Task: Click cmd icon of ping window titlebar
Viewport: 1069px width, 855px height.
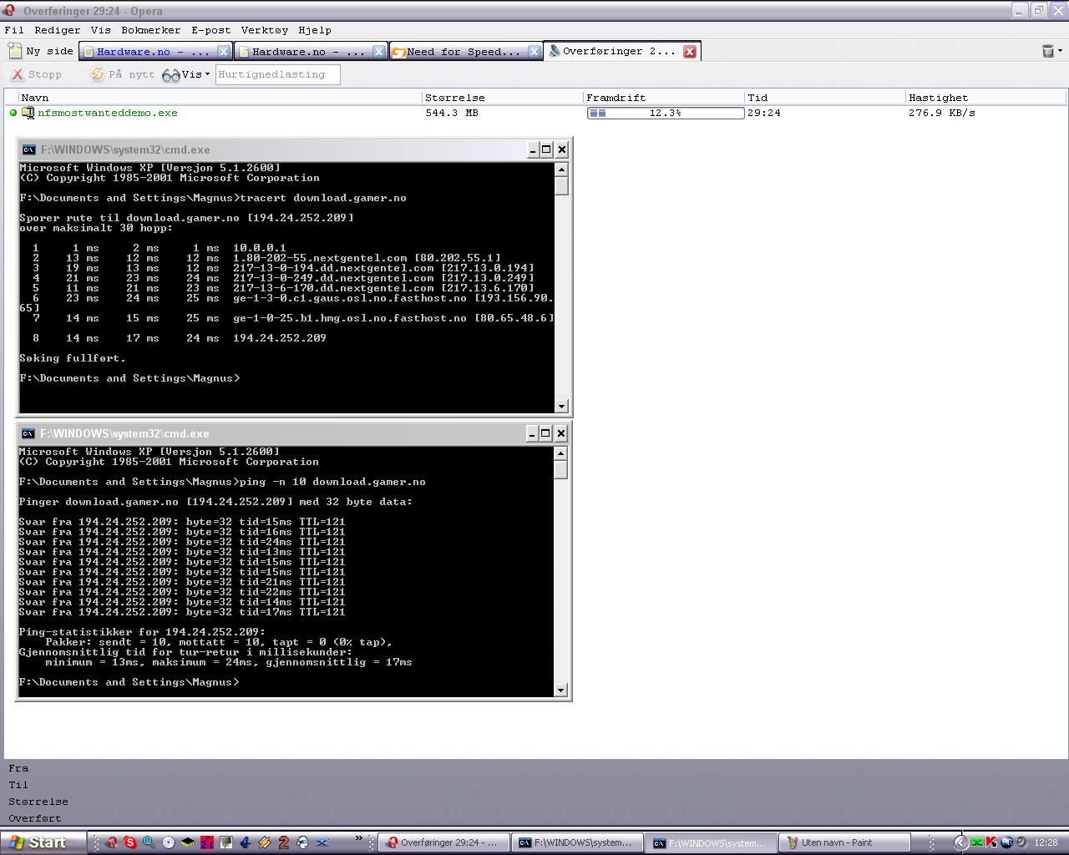Action: pos(28,433)
